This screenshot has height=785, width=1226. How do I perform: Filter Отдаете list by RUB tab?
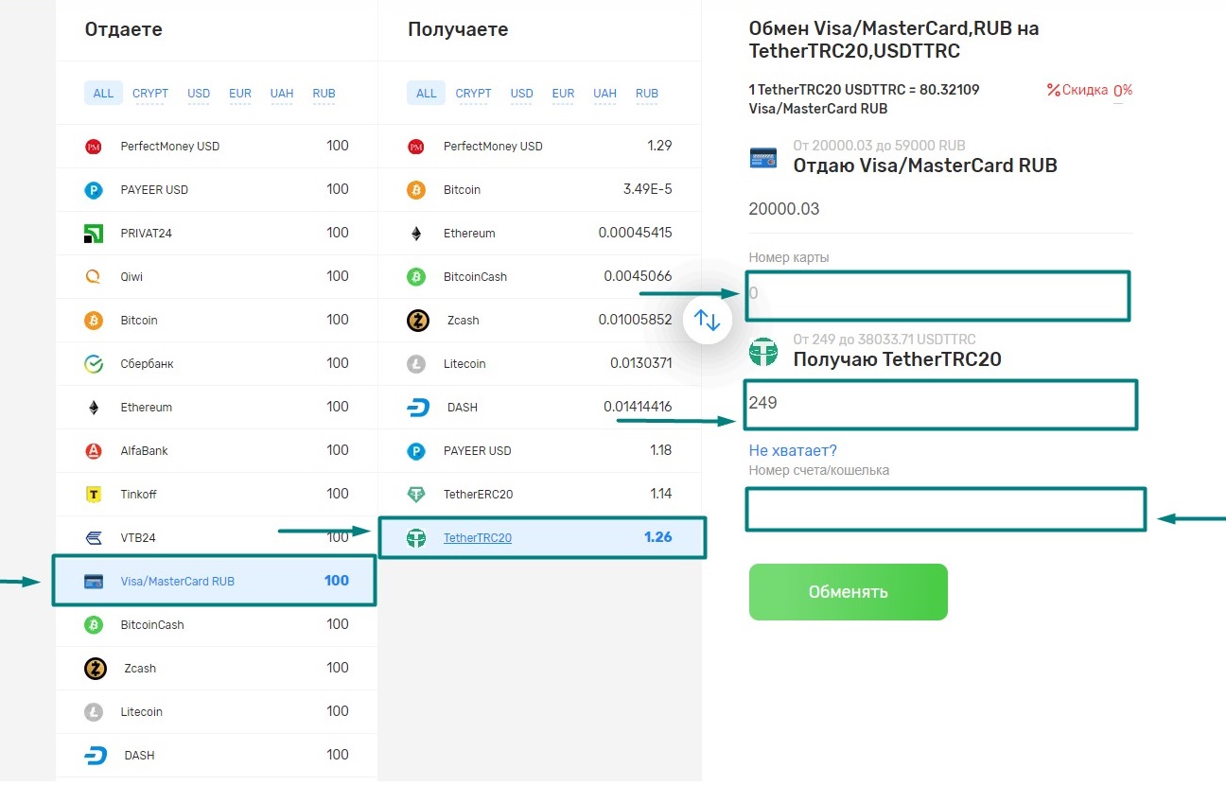click(324, 94)
